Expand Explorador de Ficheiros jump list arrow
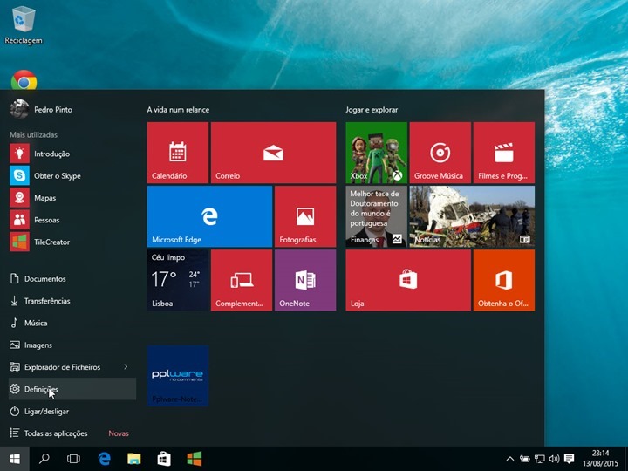This screenshot has width=628, height=471. tap(126, 367)
